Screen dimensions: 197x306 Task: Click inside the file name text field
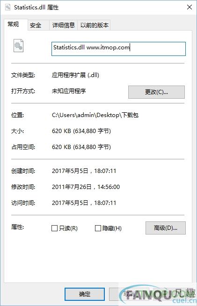pos(118,49)
